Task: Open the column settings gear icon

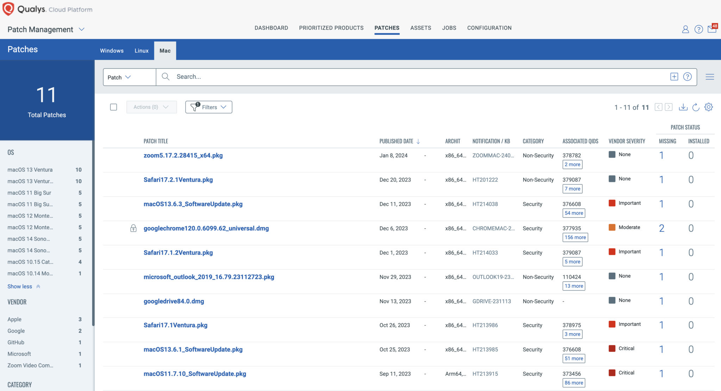Action: click(x=709, y=107)
